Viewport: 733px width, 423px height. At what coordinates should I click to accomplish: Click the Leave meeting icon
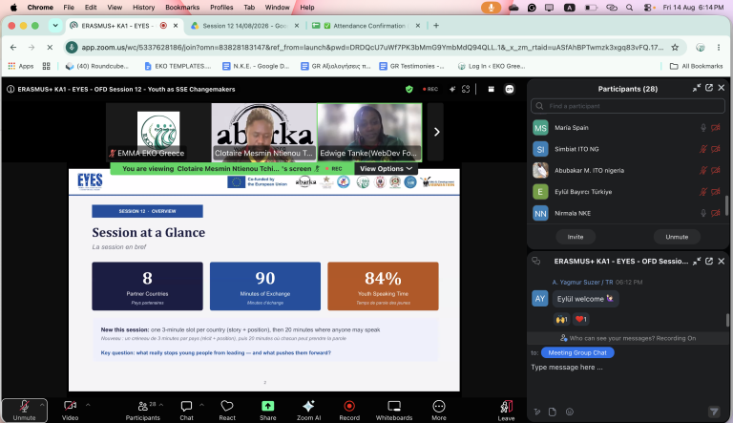click(x=506, y=411)
